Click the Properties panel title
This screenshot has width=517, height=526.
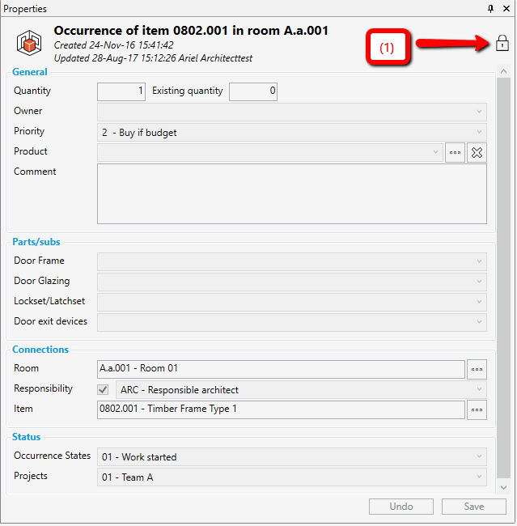[25, 9]
